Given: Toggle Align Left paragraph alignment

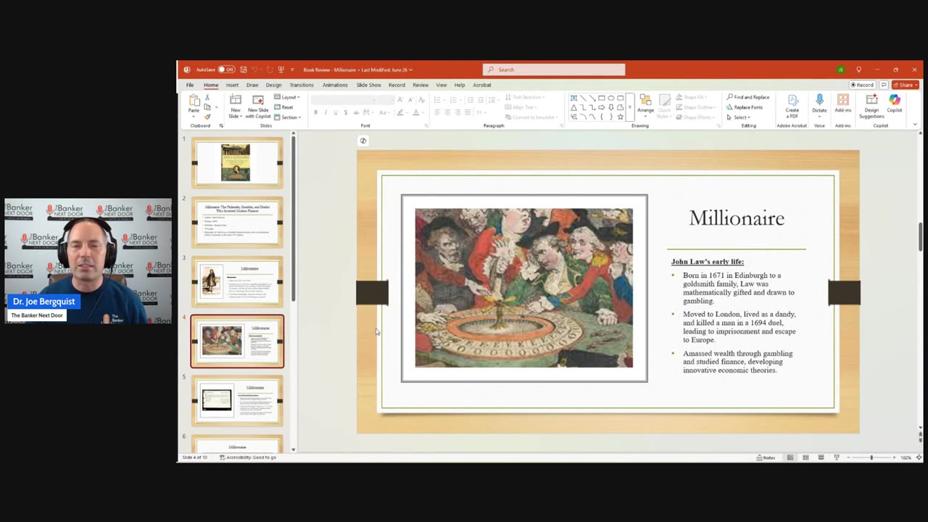Looking at the screenshot, I should pos(437,112).
